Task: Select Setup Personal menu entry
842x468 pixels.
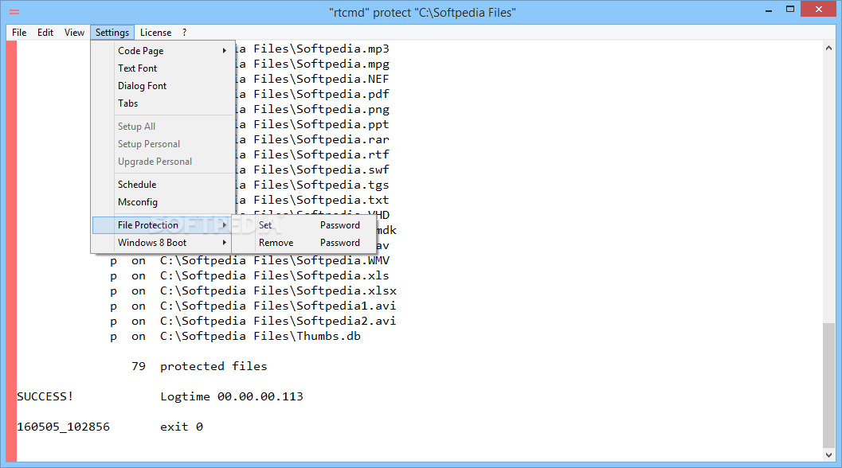Action: [x=164, y=144]
